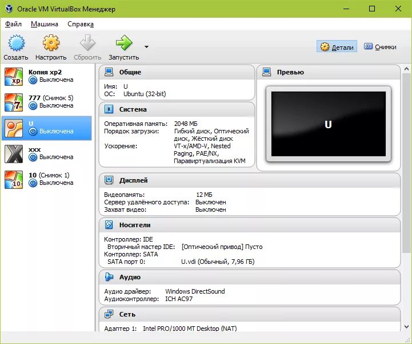412x344 pixels.
Task: Open the Дисплей section header
Action: [250, 180]
